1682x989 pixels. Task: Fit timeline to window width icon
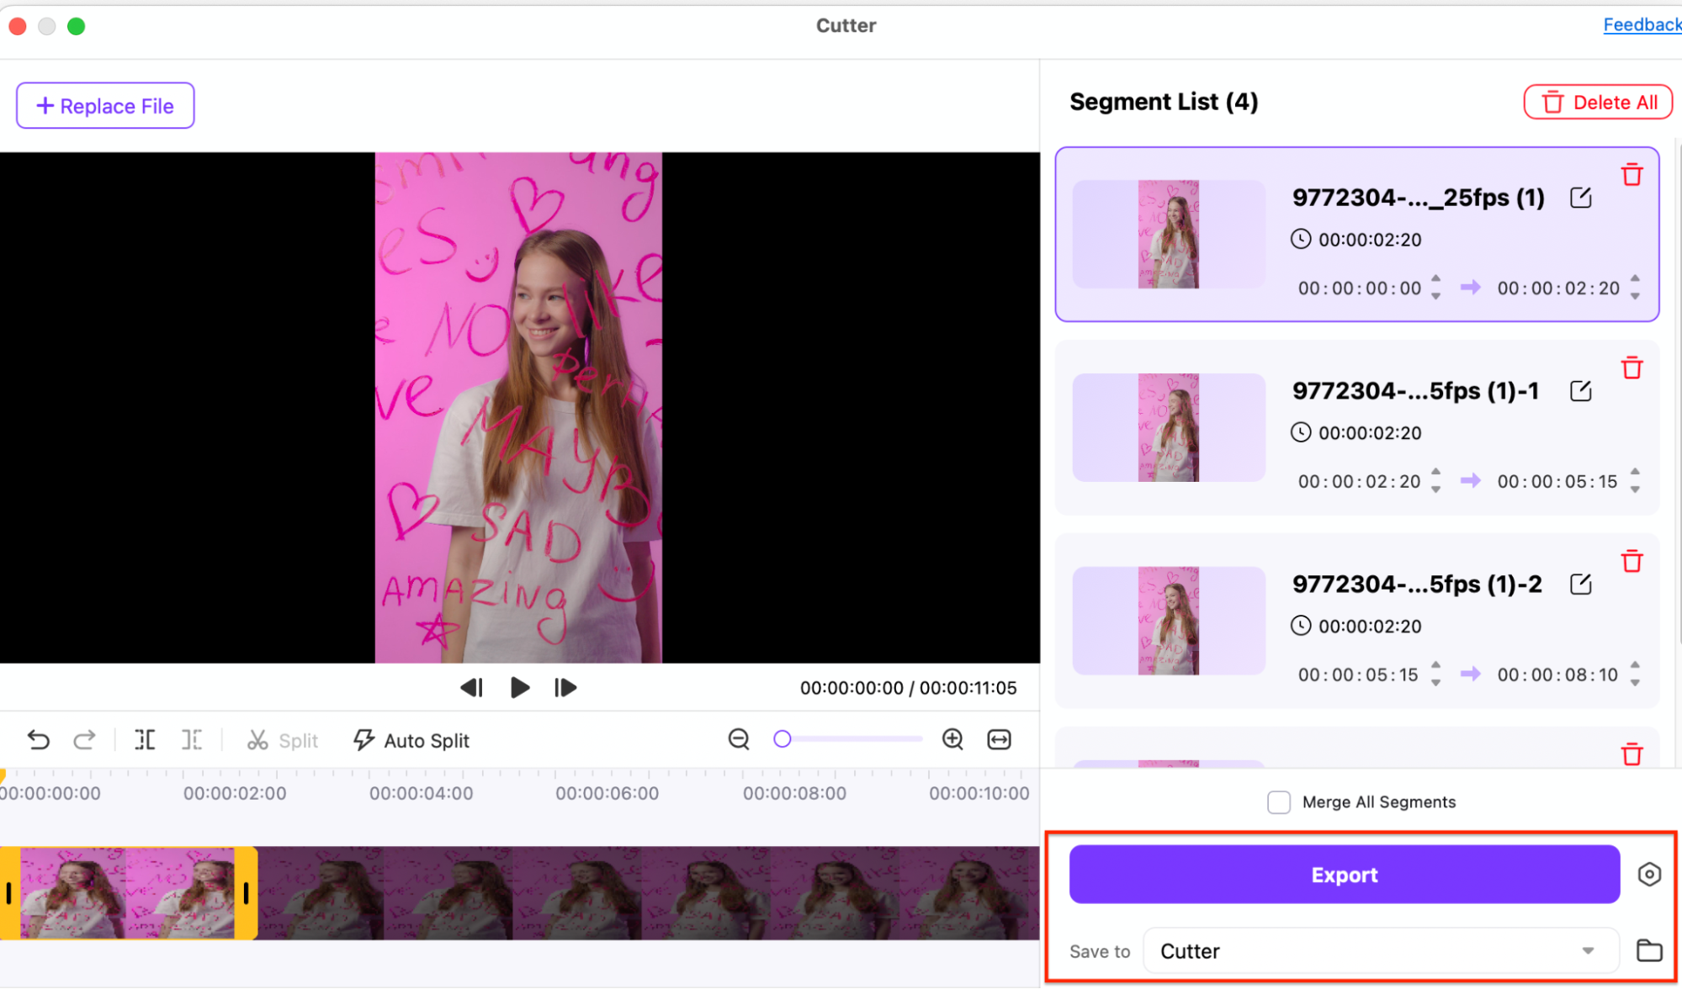click(x=999, y=739)
